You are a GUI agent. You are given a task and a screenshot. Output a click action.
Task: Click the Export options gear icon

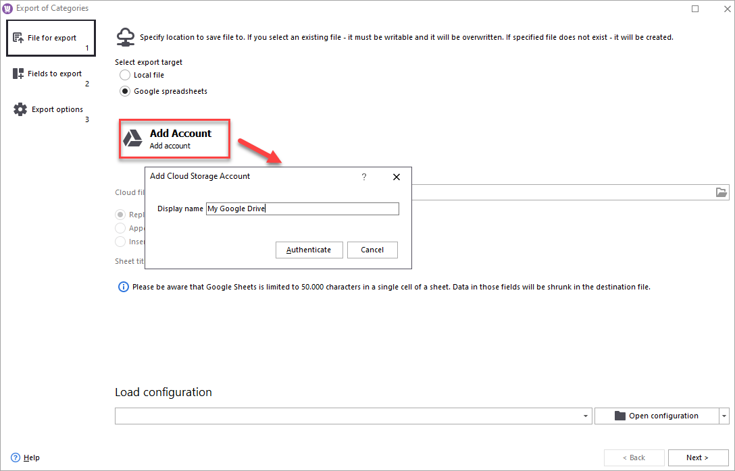(20, 109)
